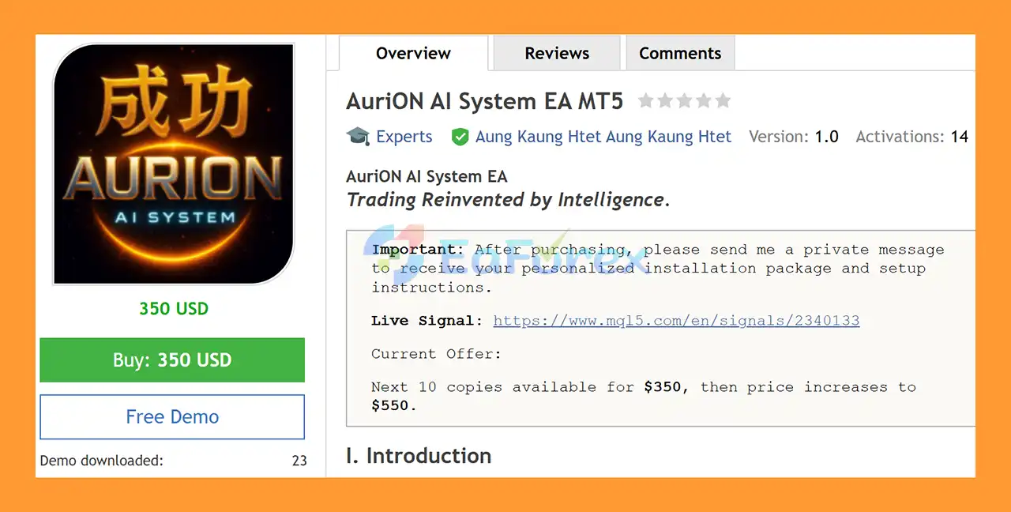Screen dimensions: 1011x512
Task: Open the Experts category link
Action: pyautogui.click(x=404, y=137)
